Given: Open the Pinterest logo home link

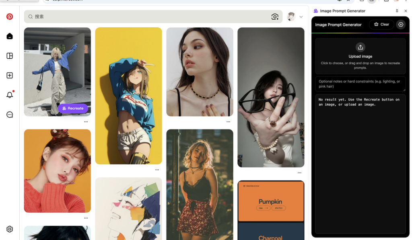Looking at the screenshot, I should [10, 16].
